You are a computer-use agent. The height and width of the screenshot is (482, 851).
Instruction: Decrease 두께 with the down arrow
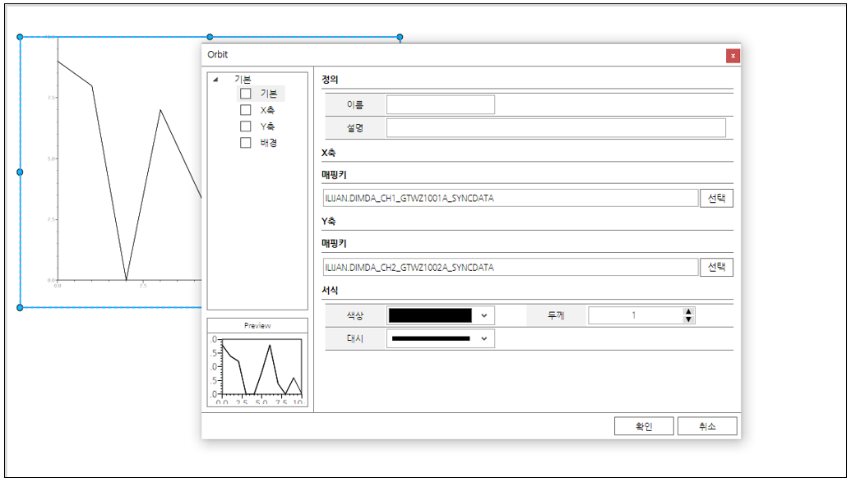(x=689, y=319)
